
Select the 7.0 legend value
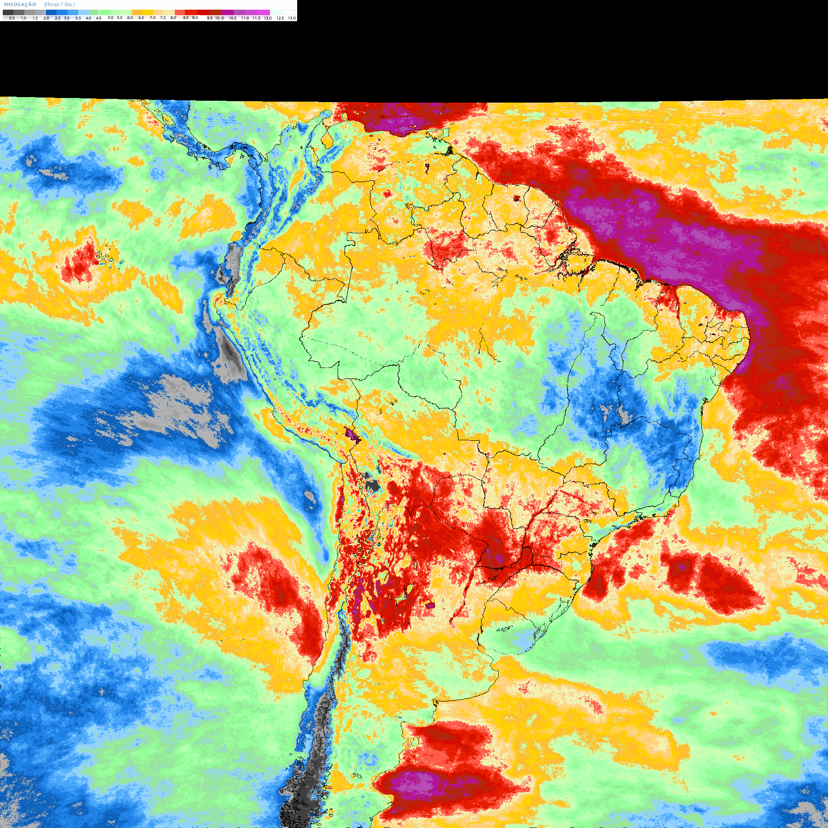[x=153, y=17]
